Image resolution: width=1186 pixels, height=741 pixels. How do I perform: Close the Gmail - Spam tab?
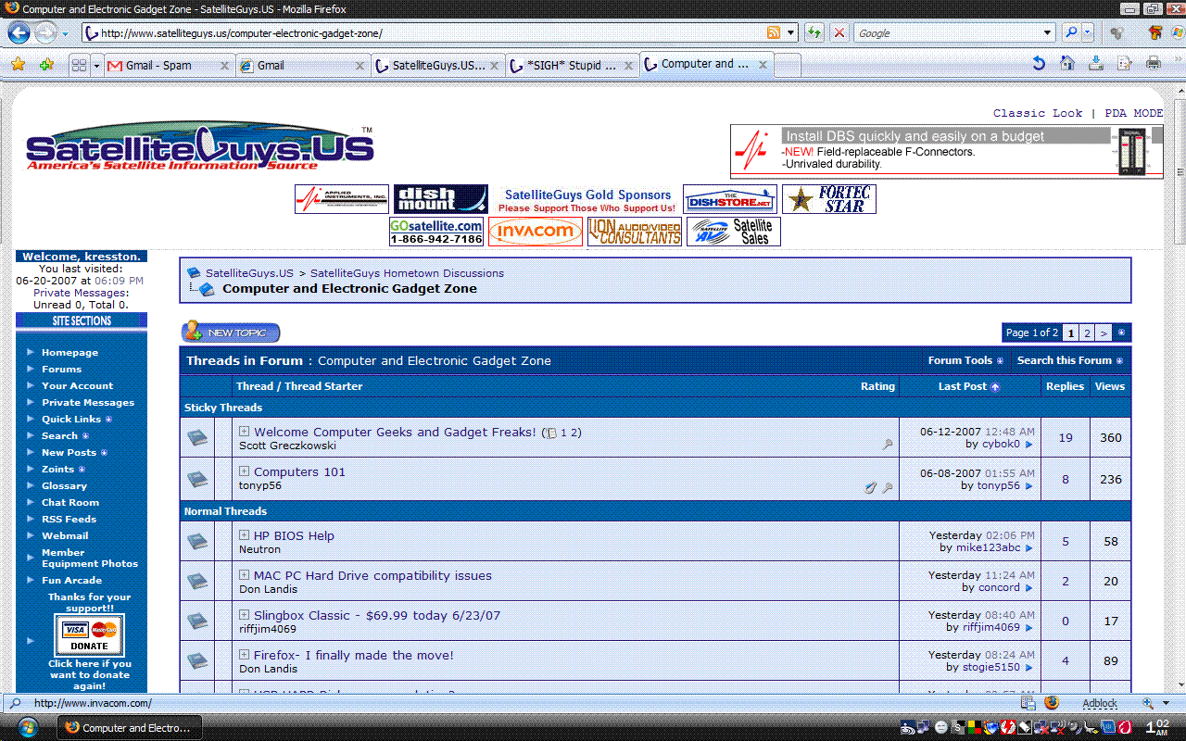(x=224, y=66)
